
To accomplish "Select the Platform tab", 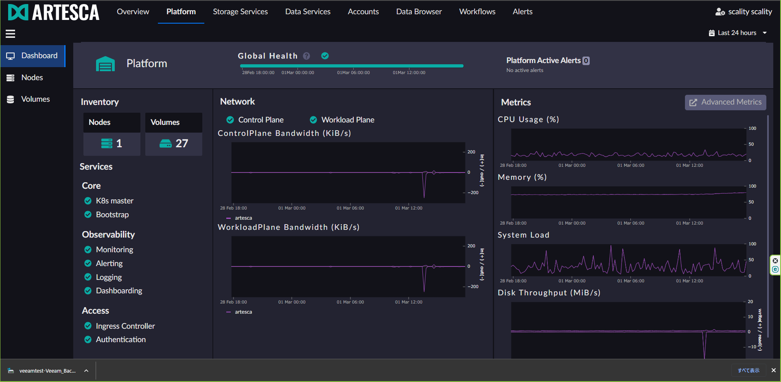I will click(181, 12).
